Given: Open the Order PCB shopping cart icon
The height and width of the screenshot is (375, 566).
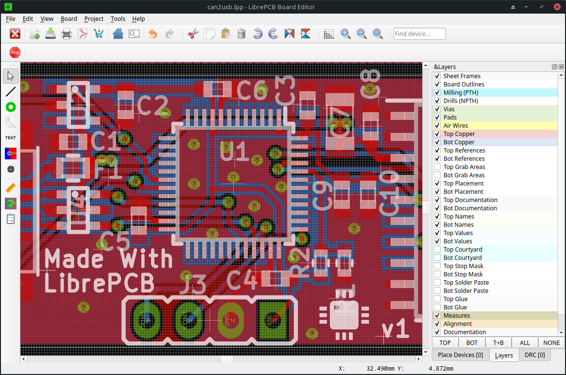Looking at the screenshot, I should [x=99, y=34].
